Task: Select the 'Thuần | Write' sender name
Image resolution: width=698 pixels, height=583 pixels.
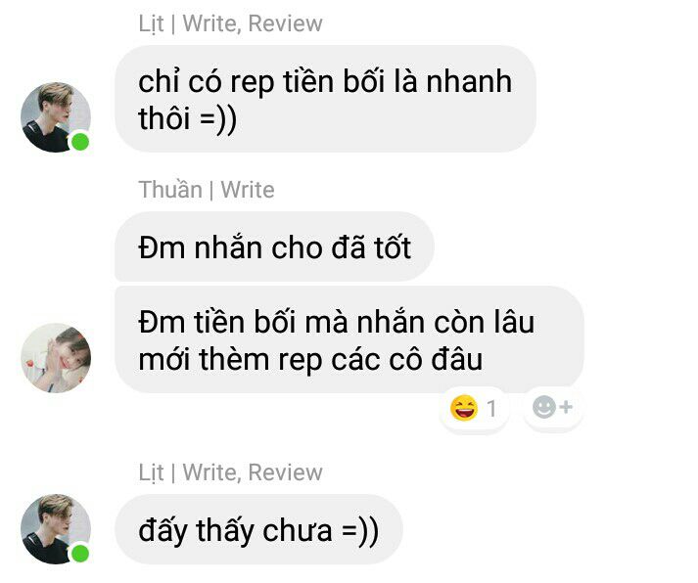Action: click(207, 190)
